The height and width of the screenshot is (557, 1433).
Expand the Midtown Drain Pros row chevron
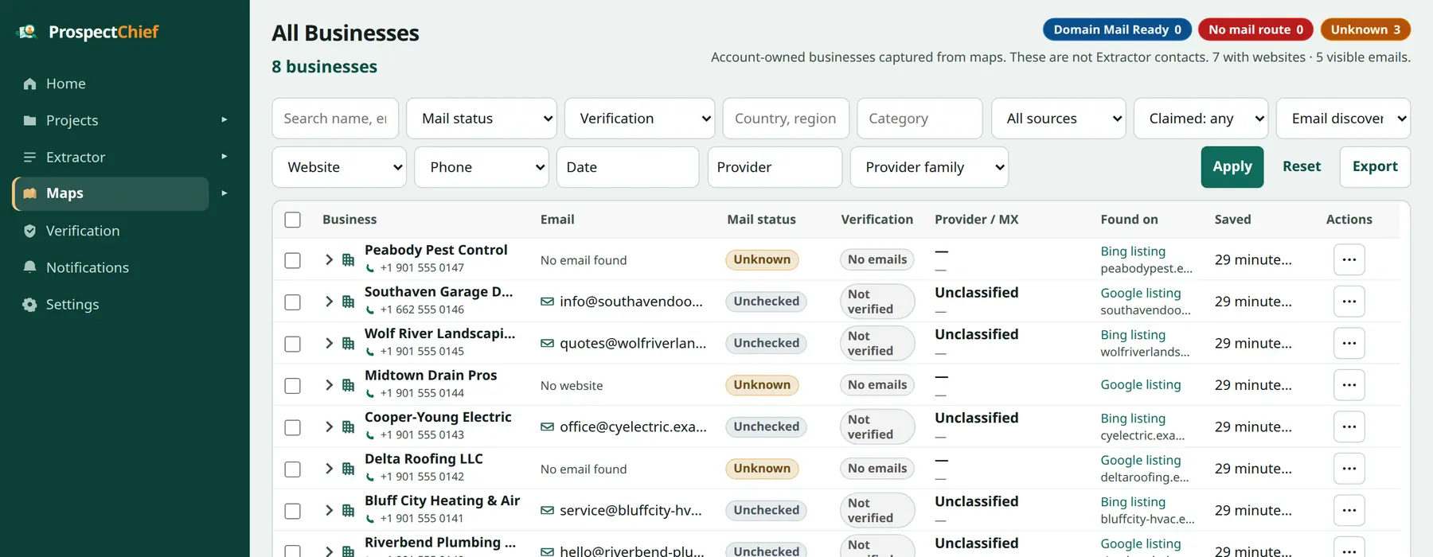tap(329, 385)
